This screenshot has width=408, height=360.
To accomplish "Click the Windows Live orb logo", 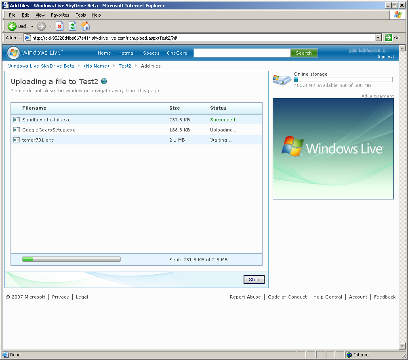I will [13, 53].
